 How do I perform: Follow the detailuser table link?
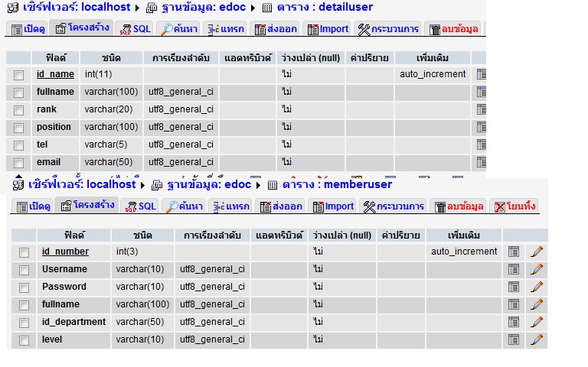pos(325,7)
